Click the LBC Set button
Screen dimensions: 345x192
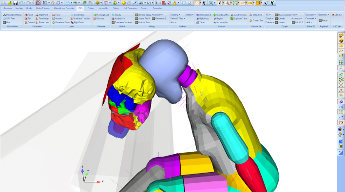[x=337, y=15]
